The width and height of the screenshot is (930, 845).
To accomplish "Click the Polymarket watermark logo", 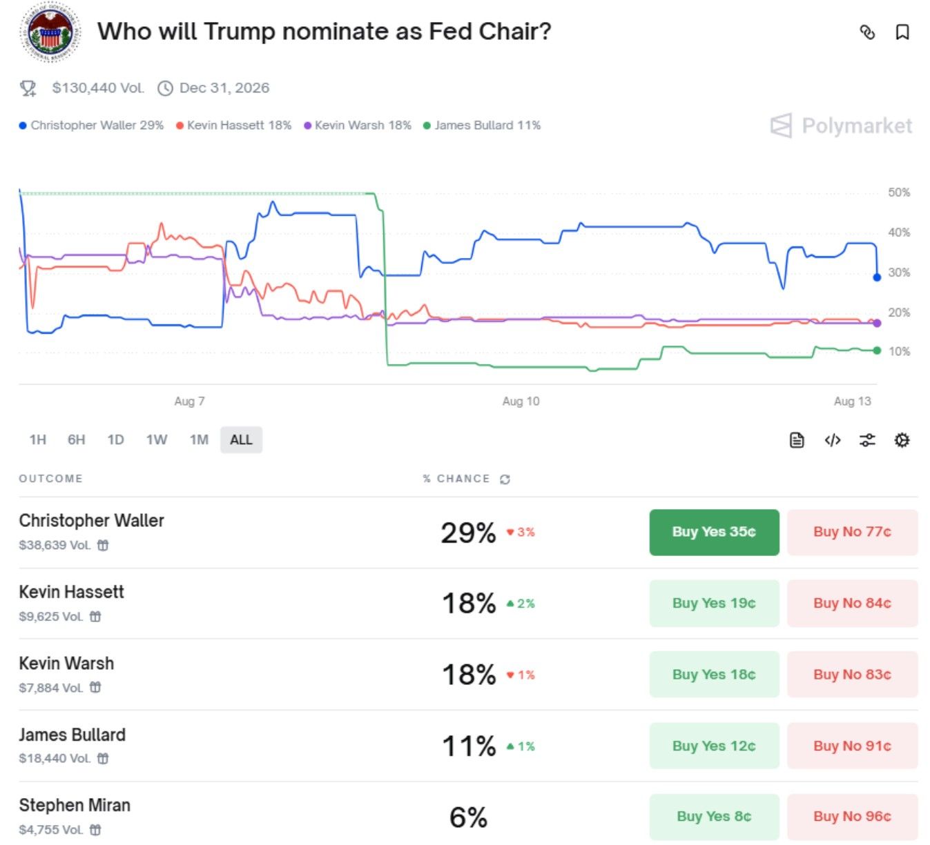I will pyautogui.click(x=840, y=126).
